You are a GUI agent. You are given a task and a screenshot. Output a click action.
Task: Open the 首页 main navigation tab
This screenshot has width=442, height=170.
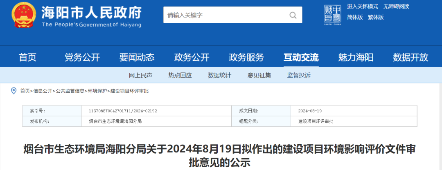click(27, 57)
